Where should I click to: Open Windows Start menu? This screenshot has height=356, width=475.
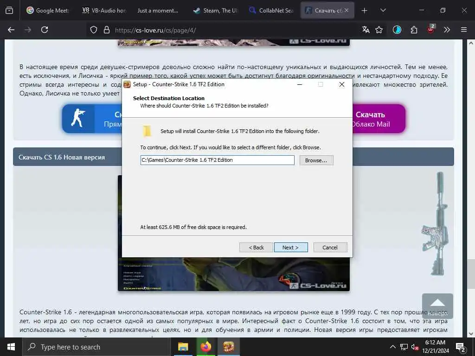(x=11, y=347)
